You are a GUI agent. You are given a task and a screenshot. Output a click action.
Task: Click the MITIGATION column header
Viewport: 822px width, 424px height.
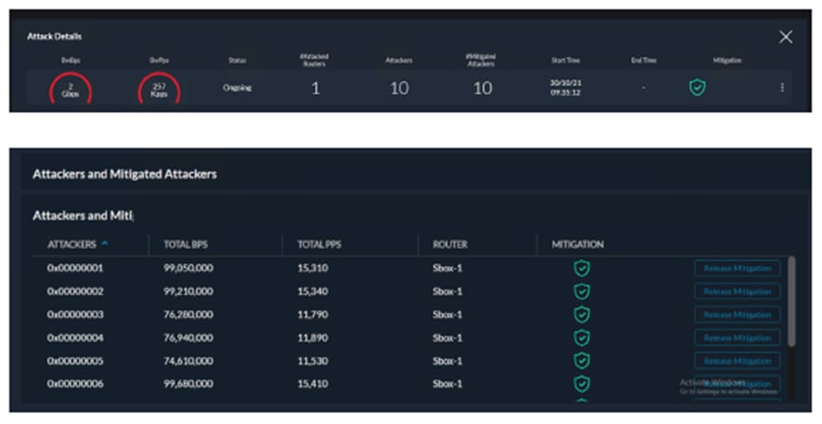[x=577, y=244]
